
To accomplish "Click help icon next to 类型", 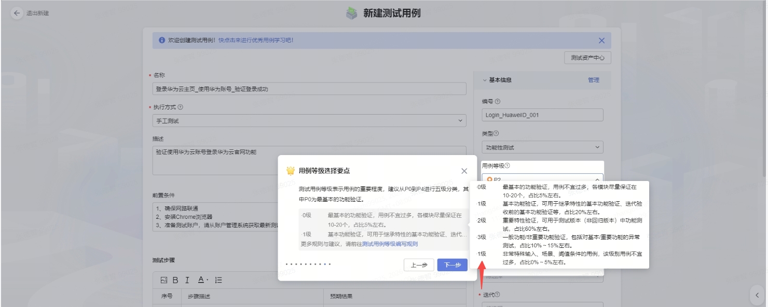I will (496, 134).
